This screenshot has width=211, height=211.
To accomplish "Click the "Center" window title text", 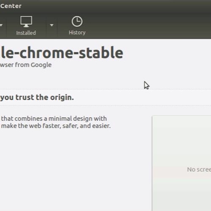I will coord(11,6).
